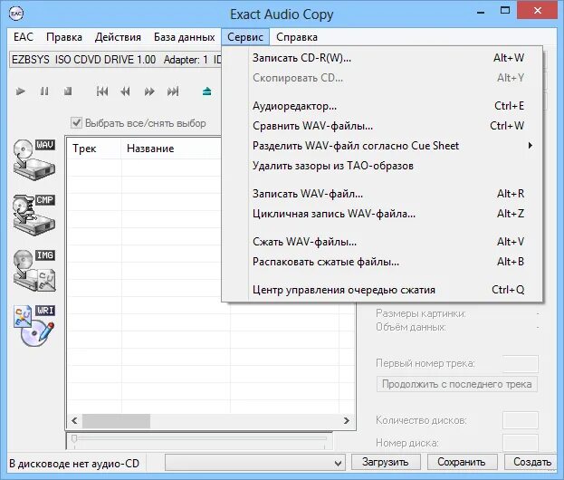Click the Трек column header
Screen dimensions: 564x480
pos(94,149)
